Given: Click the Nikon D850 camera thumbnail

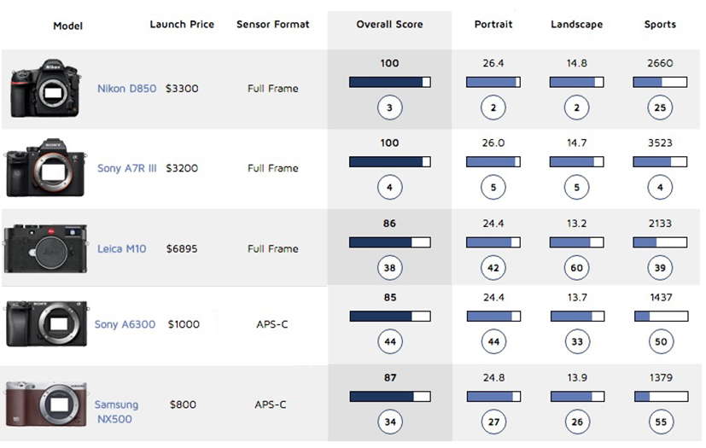Looking at the screenshot, I should click(x=45, y=88).
